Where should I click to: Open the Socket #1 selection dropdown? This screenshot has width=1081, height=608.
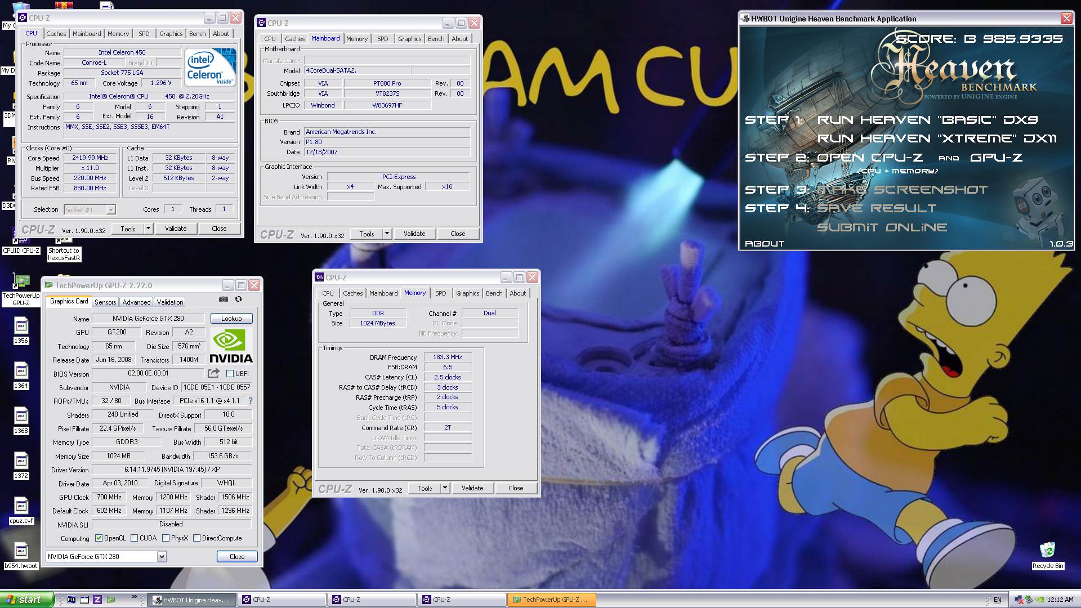[111, 209]
